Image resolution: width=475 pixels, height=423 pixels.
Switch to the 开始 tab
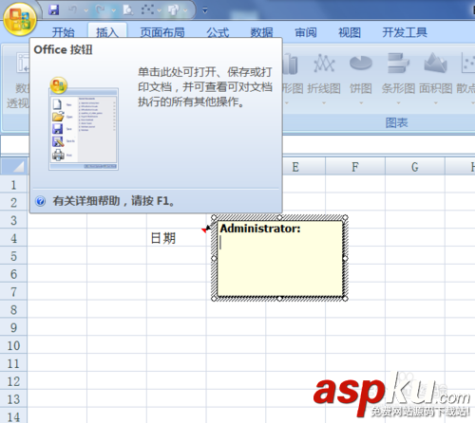pos(63,32)
